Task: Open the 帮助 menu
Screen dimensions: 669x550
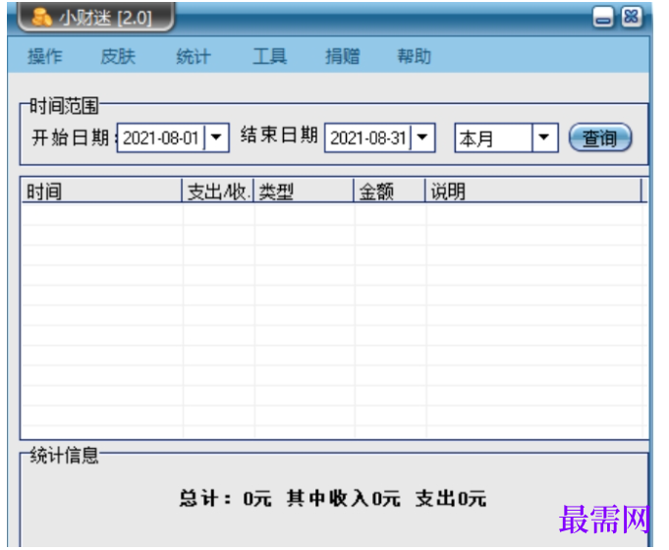Action: point(414,56)
